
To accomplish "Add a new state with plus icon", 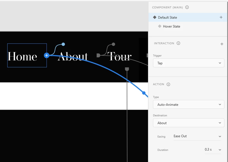I will click(221, 18).
